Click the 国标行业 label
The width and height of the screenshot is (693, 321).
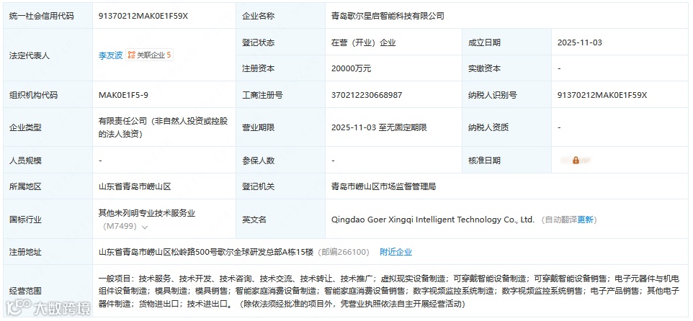[25, 220]
